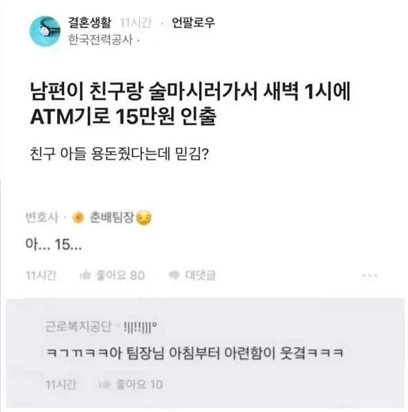Viewport: 408px width, 412px height.
Task: Click the reply author's nickname !||!!|||°
Action: (139, 327)
